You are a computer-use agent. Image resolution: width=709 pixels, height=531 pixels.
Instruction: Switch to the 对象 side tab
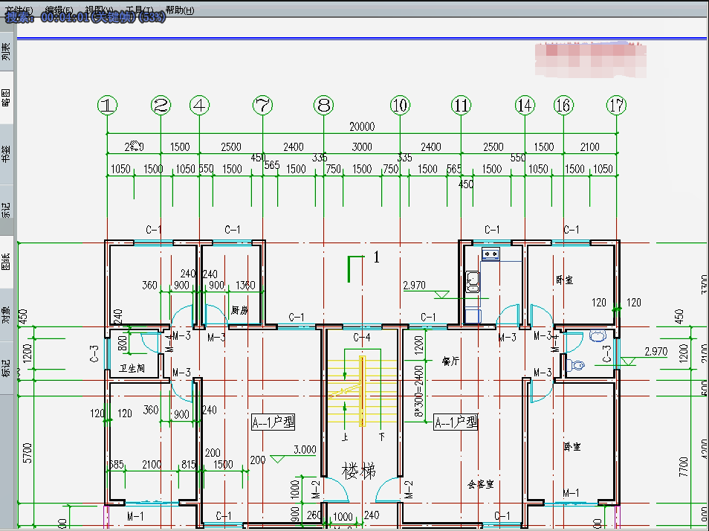point(6,315)
